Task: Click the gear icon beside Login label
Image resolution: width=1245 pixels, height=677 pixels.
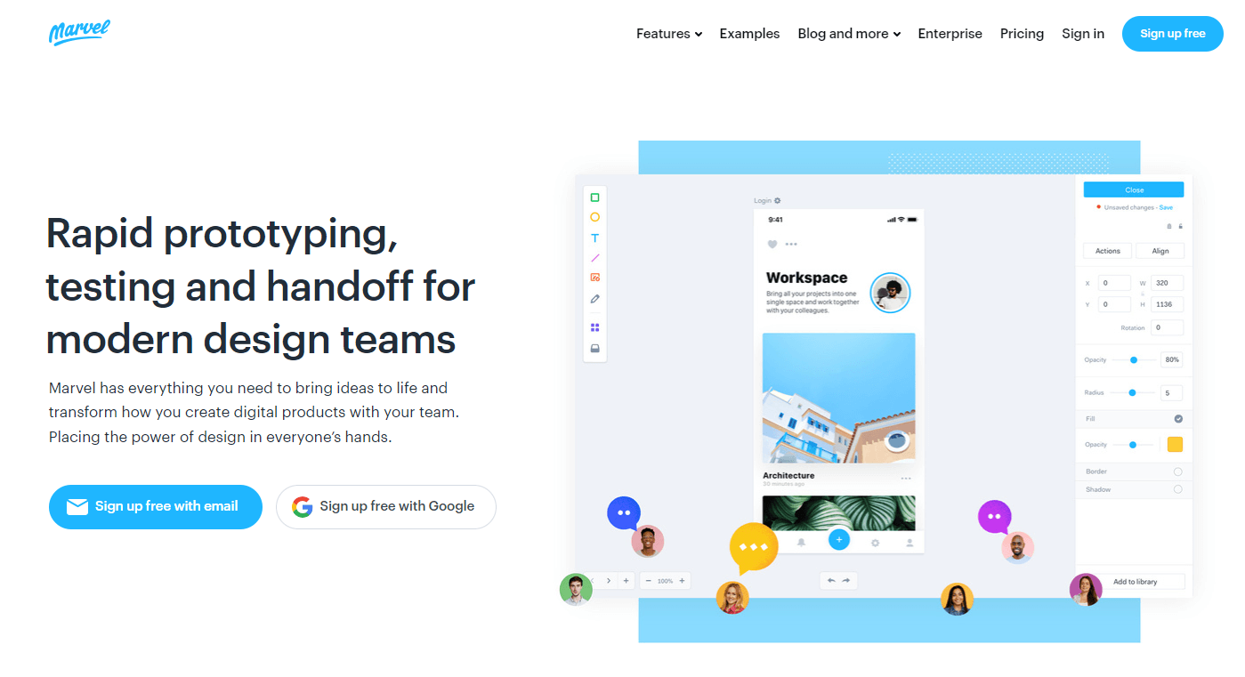Action: coord(777,201)
